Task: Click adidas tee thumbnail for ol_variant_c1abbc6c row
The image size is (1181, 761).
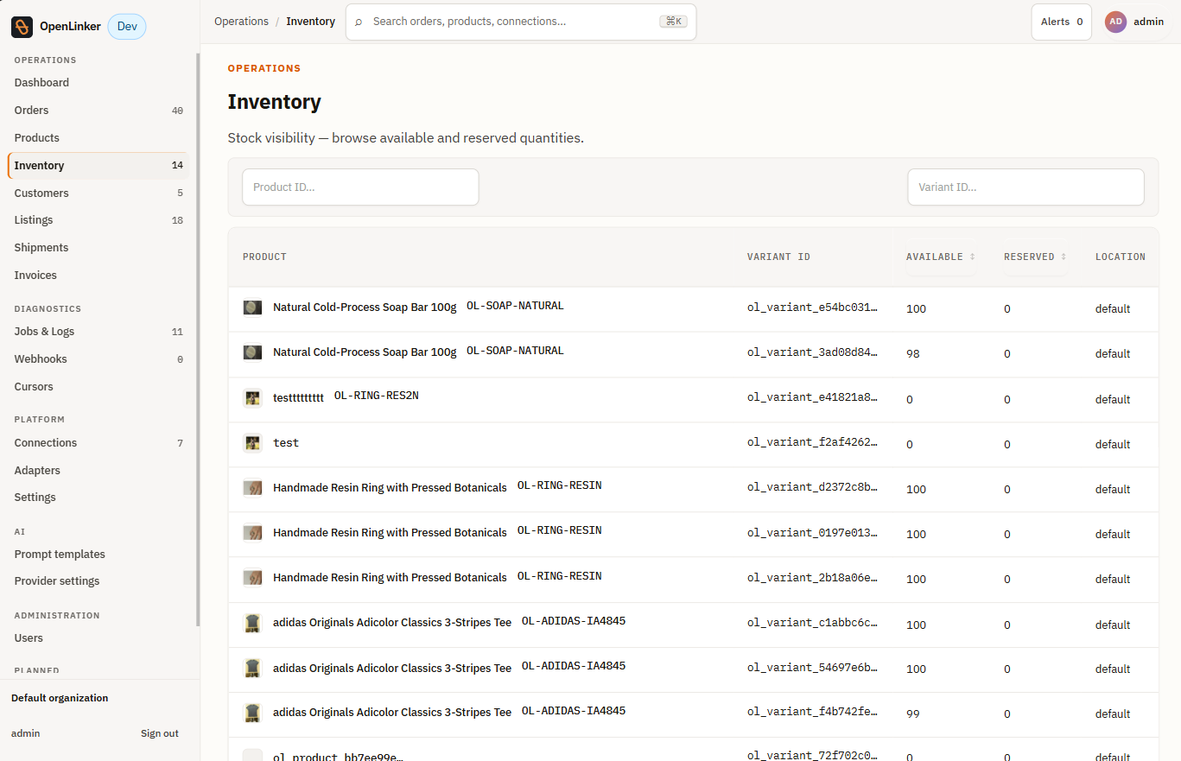Action: point(252,624)
